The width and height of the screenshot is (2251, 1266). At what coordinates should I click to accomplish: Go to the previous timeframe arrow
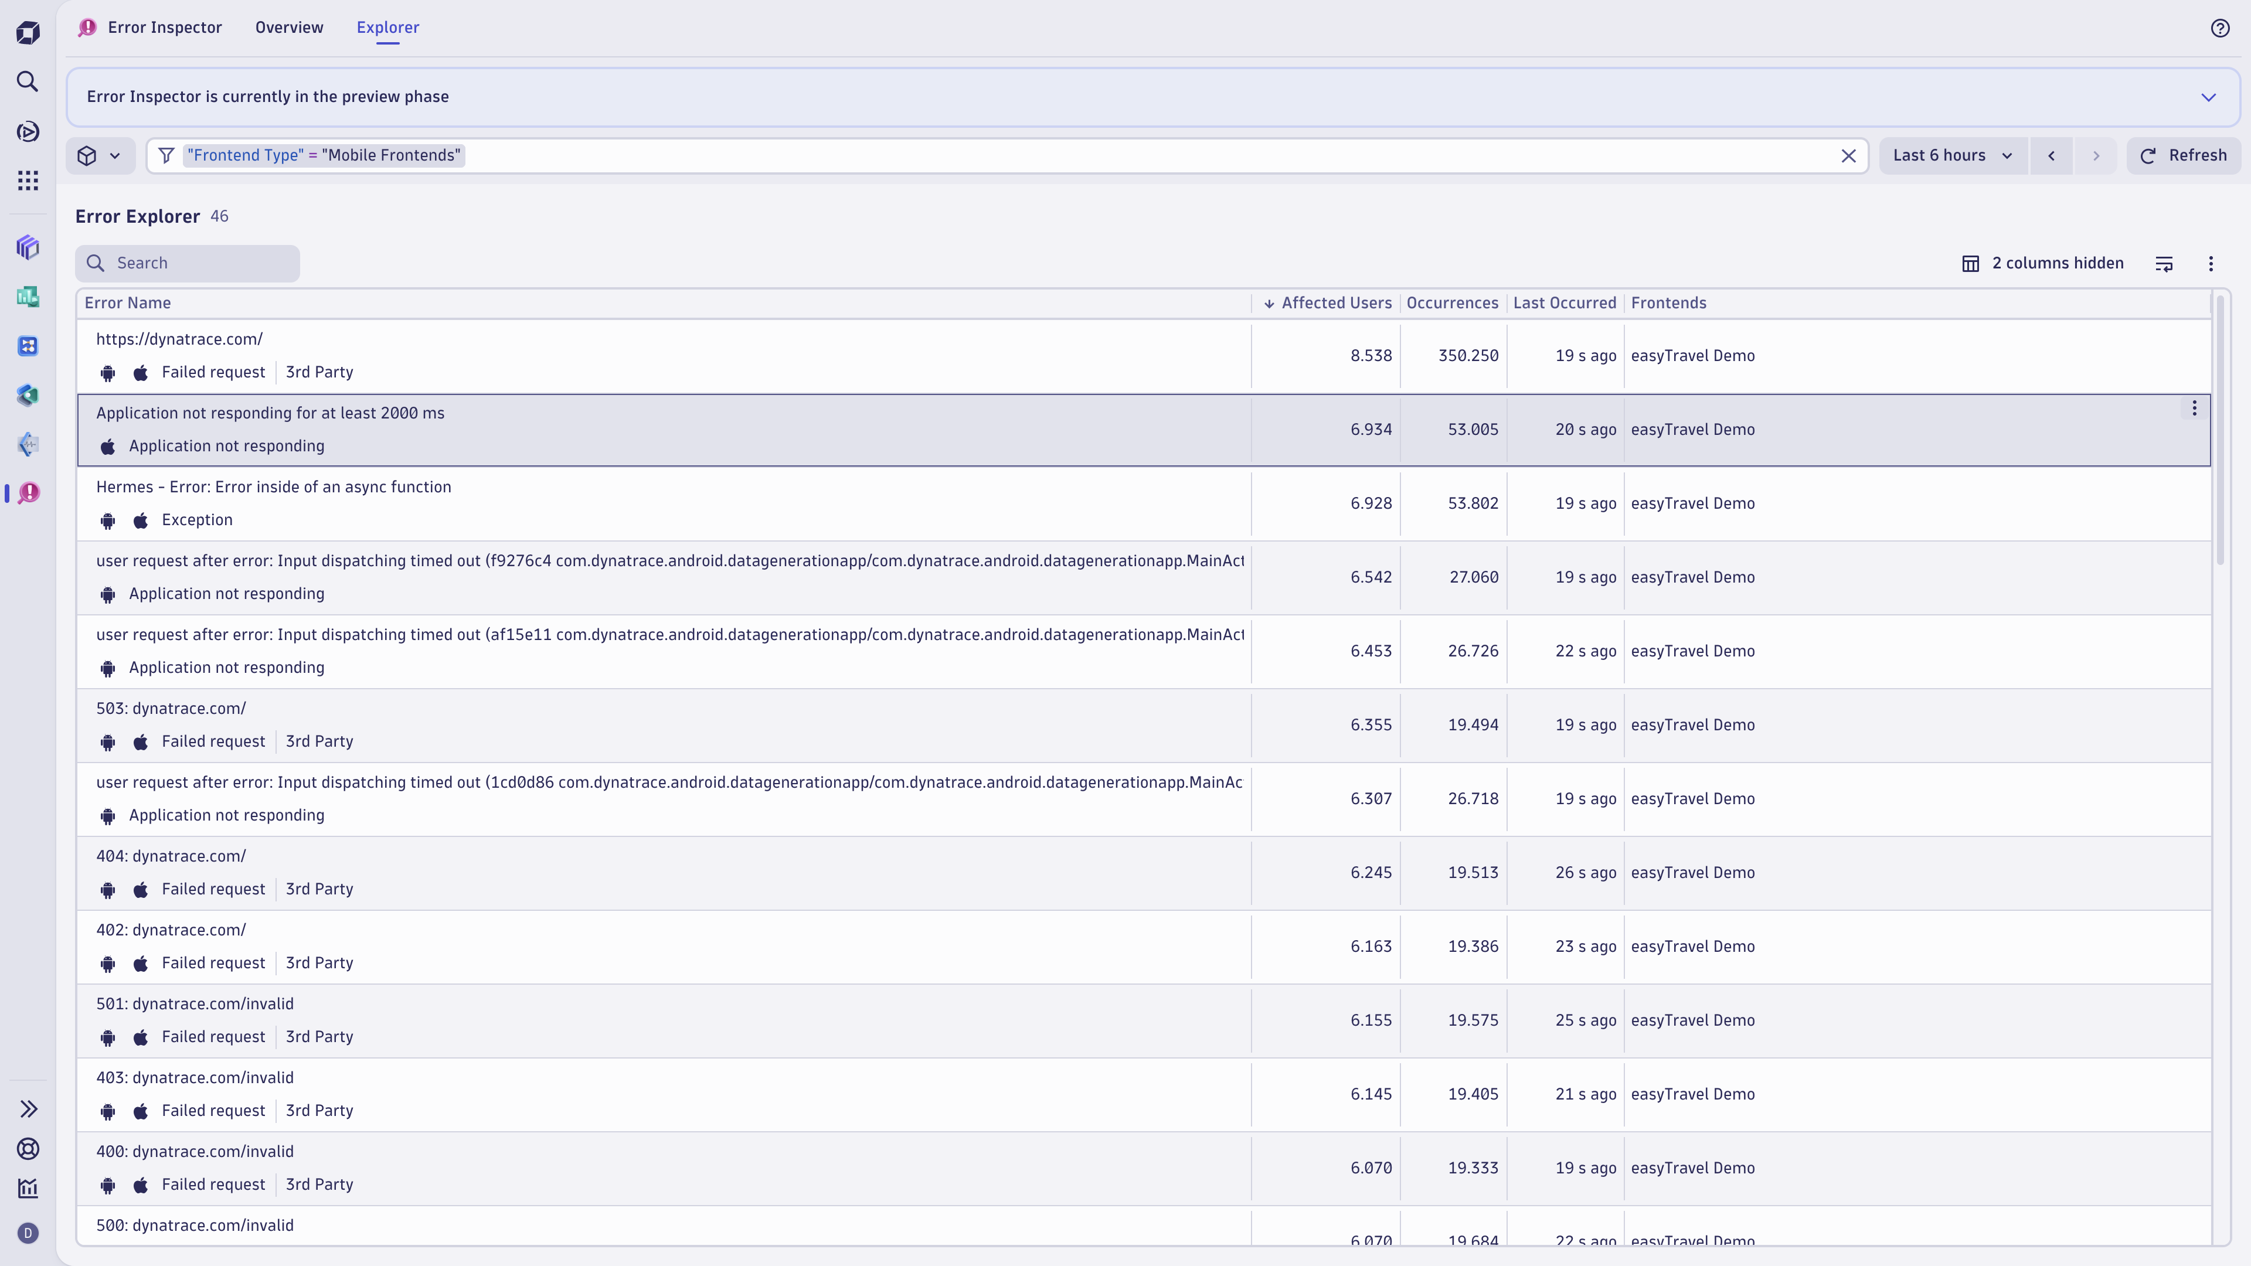pyautogui.click(x=2051, y=155)
